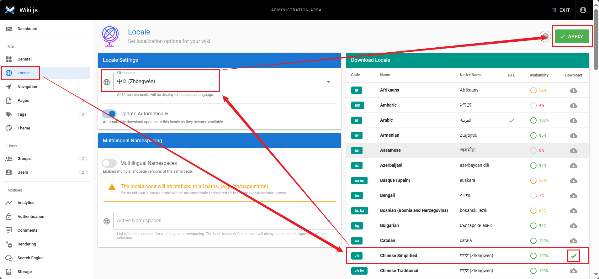Viewport: 599px width, 279px height.
Task: Click the Wiki.js logo
Action: pyautogui.click(x=10, y=10)
